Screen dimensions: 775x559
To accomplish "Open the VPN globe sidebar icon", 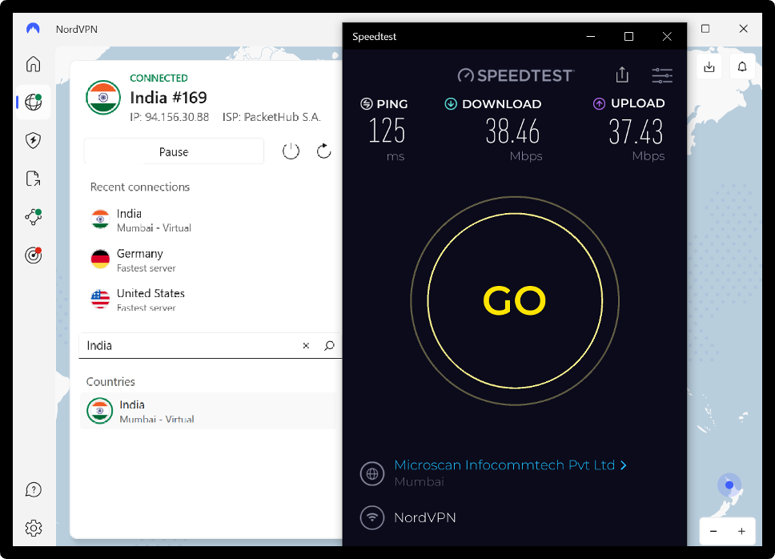I will (x=33, y=103).
